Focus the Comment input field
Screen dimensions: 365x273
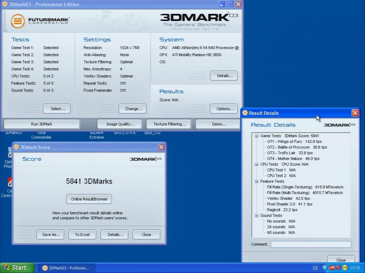click(x=311, y=244)
